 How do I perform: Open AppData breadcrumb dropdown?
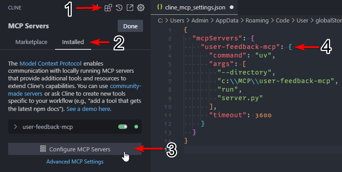[227, 20]
